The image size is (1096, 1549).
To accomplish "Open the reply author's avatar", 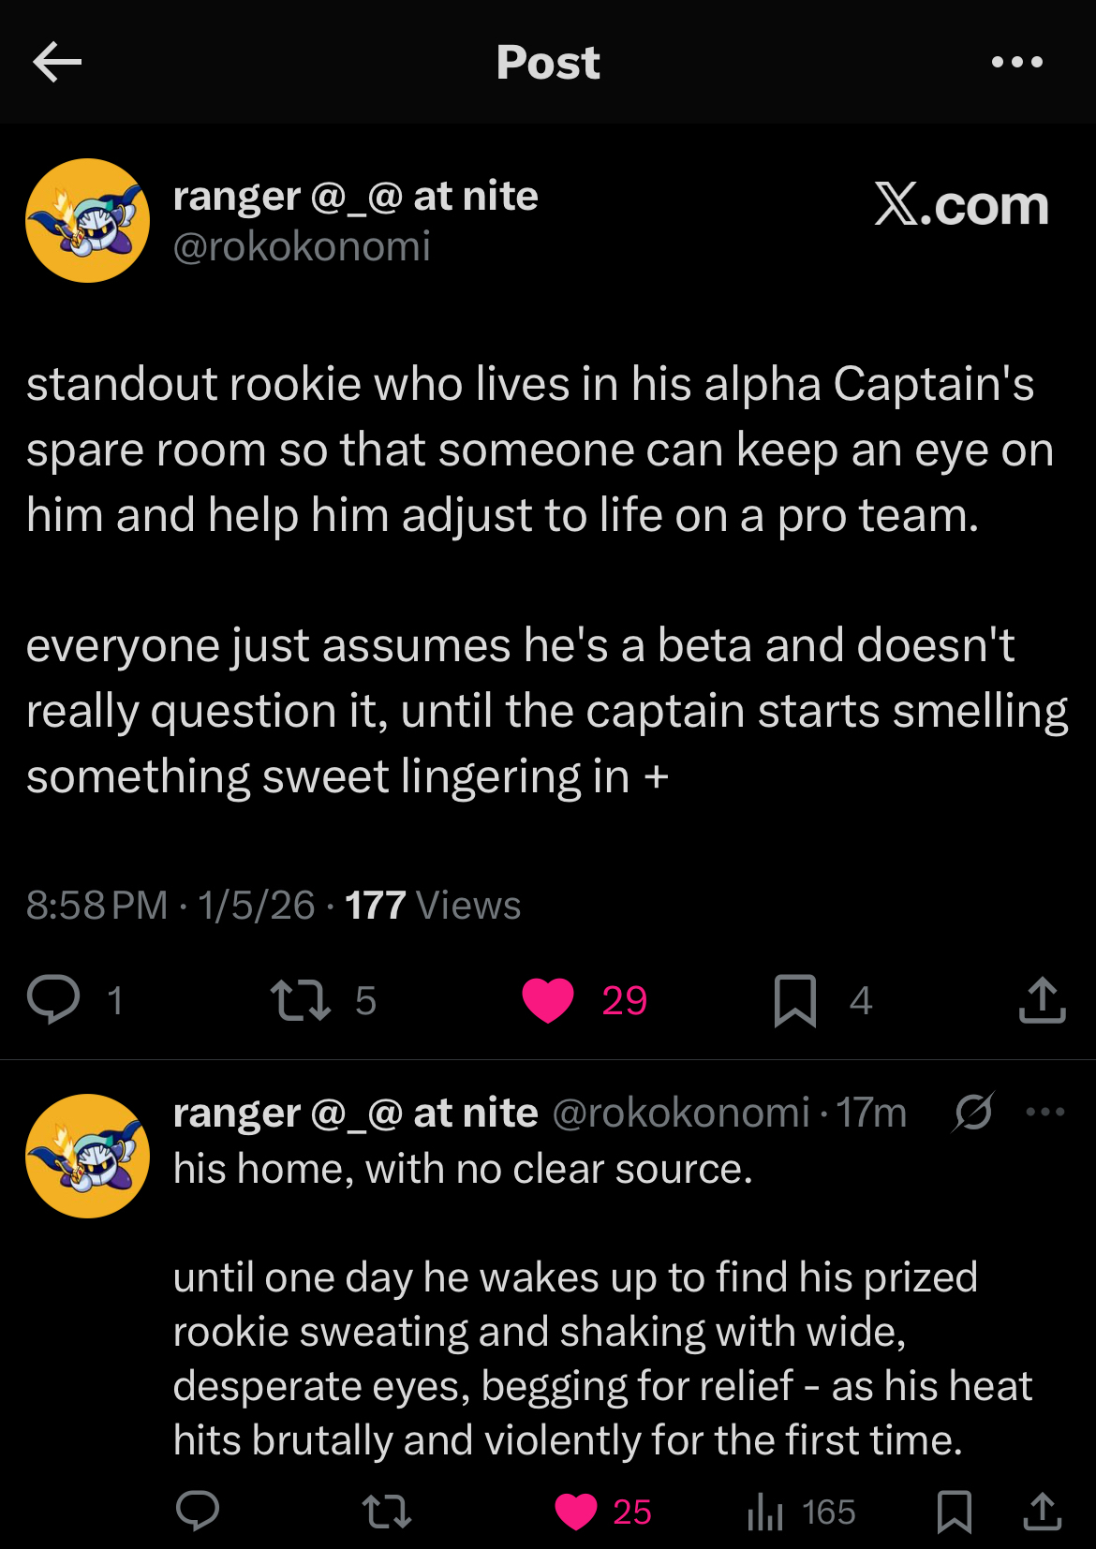I will (87, 1157).
